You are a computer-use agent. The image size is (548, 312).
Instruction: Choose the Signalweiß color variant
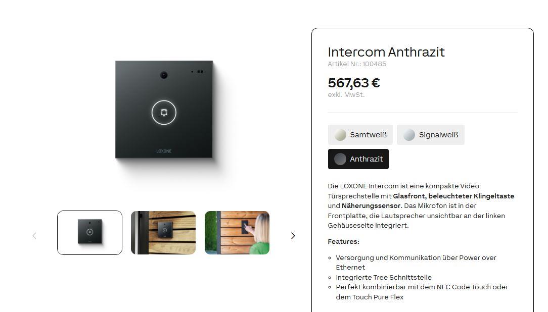[431, 135]
